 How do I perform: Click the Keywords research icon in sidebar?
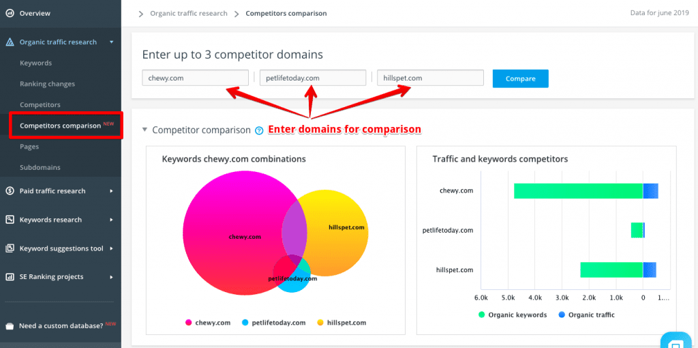(x=10, y=220)
